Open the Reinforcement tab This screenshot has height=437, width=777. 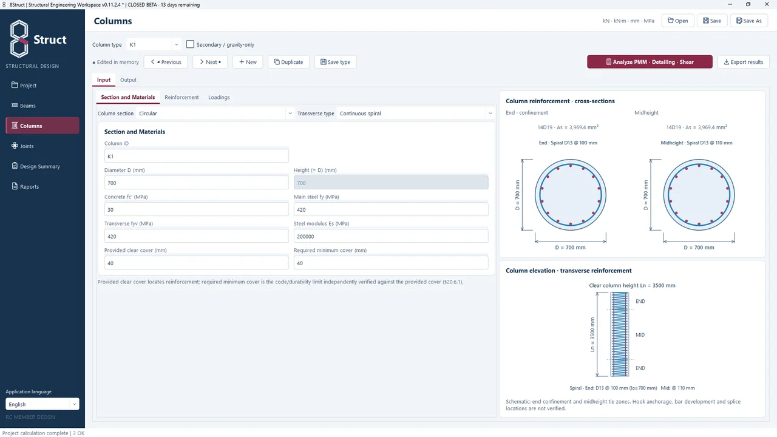pyautogui.click(x=182, y=97)
